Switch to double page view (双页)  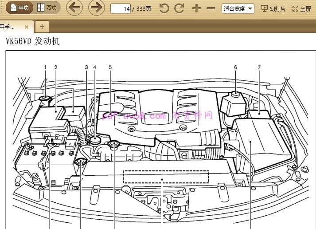[47, 8]
